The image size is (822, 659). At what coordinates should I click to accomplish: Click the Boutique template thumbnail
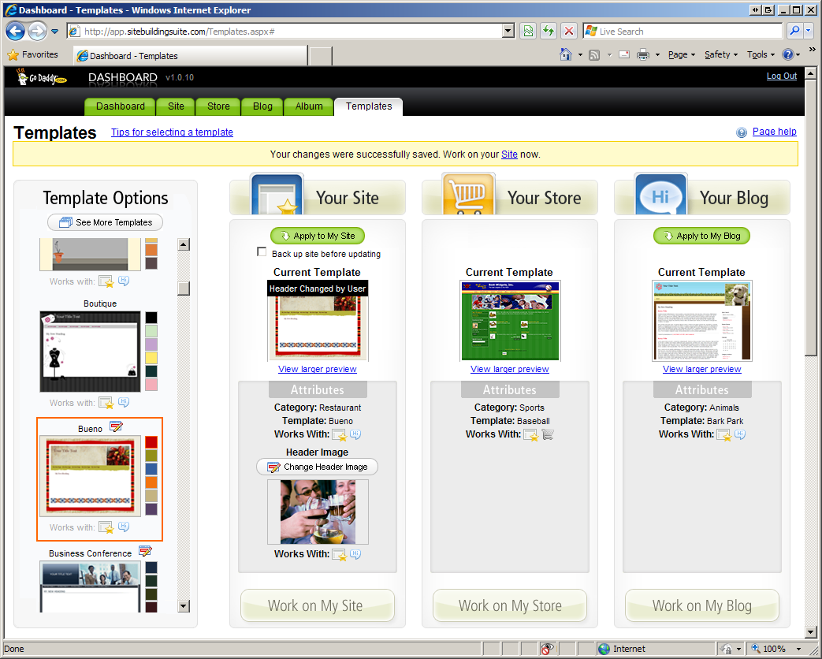tap(90, 352)
